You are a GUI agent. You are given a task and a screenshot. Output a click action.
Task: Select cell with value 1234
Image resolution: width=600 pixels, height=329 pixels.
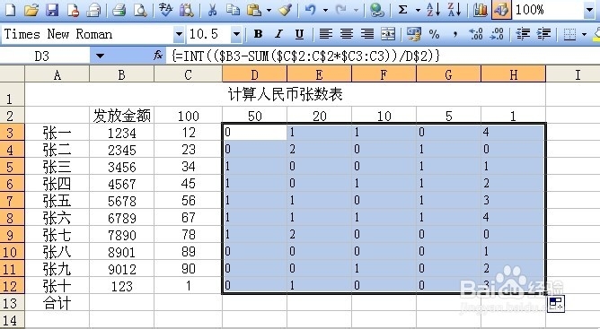[x=121, y=133]
